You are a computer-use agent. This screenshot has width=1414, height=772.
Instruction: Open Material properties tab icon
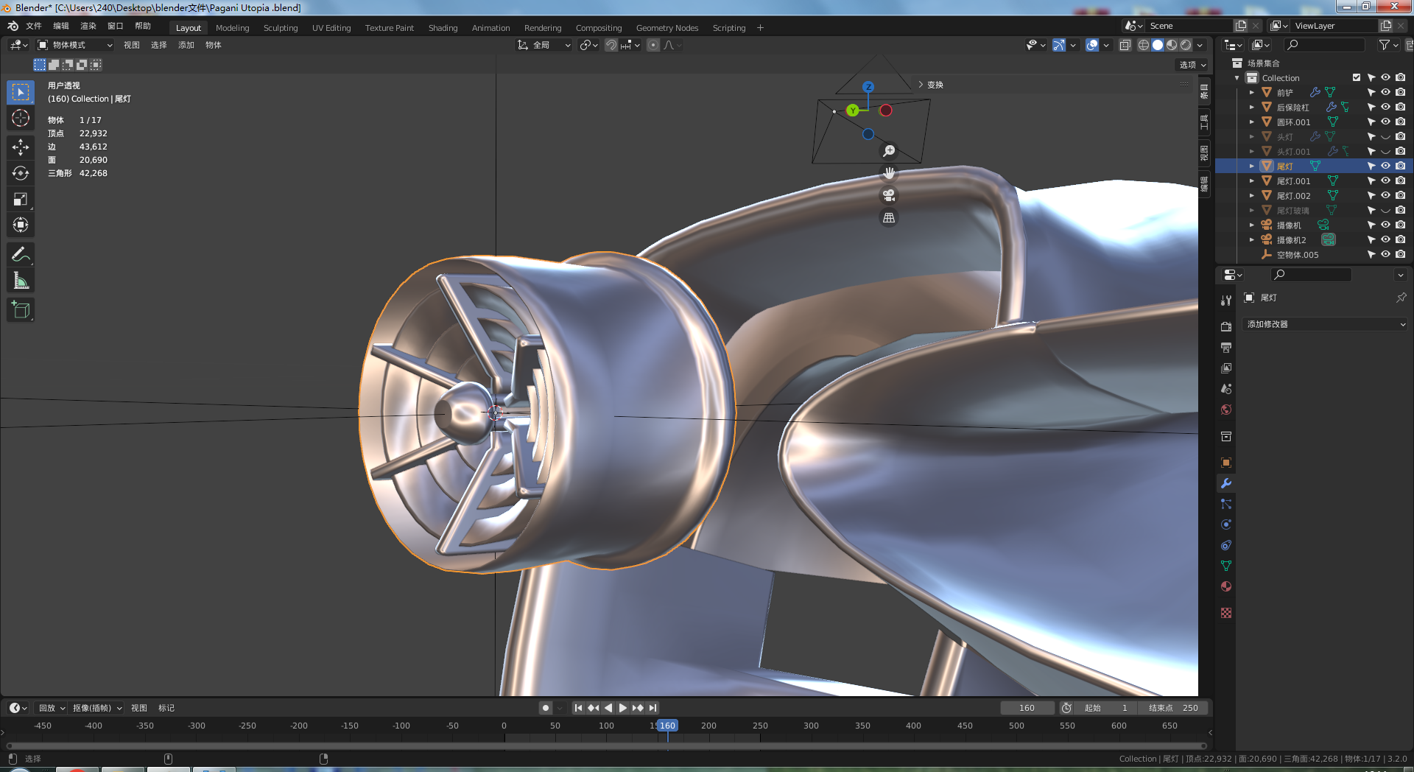1226,587
